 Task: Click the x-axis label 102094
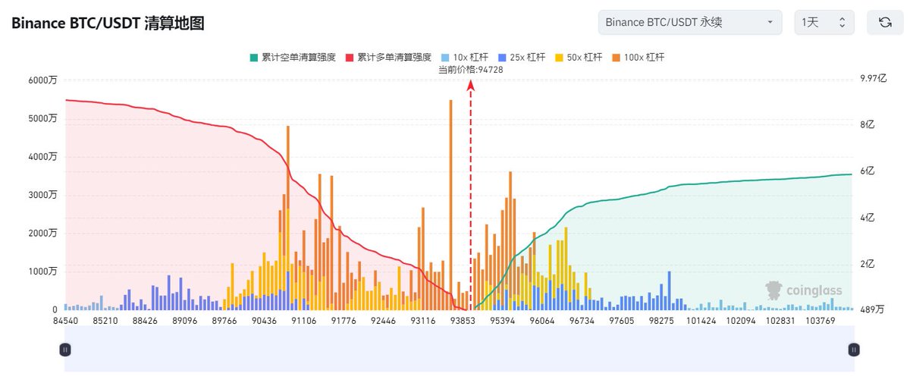coord(739,321)
